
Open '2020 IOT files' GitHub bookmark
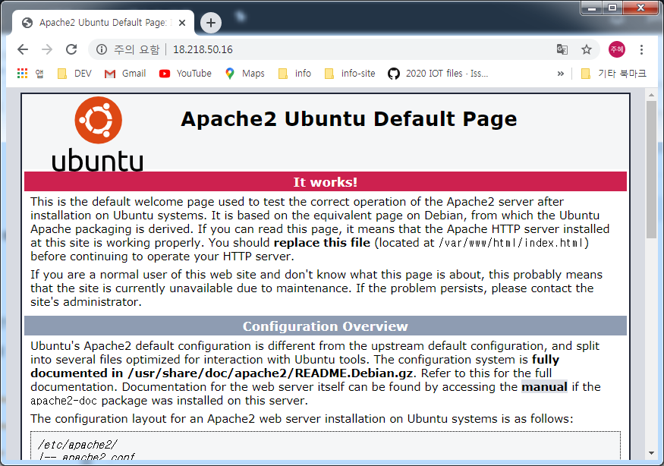(x=438, y=74)
